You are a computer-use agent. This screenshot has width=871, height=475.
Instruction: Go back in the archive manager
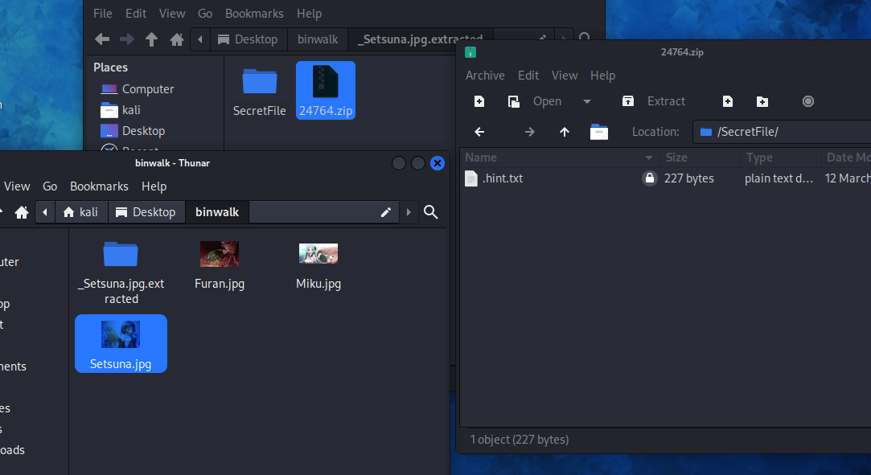tap(479, 132)
